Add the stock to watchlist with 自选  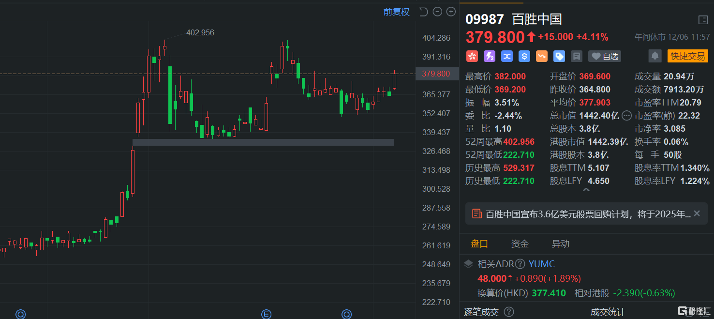point(605,56)
